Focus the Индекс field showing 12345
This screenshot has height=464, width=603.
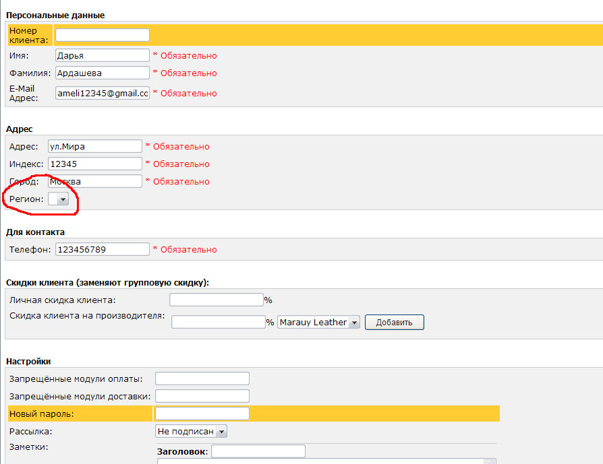coord(95,164)
